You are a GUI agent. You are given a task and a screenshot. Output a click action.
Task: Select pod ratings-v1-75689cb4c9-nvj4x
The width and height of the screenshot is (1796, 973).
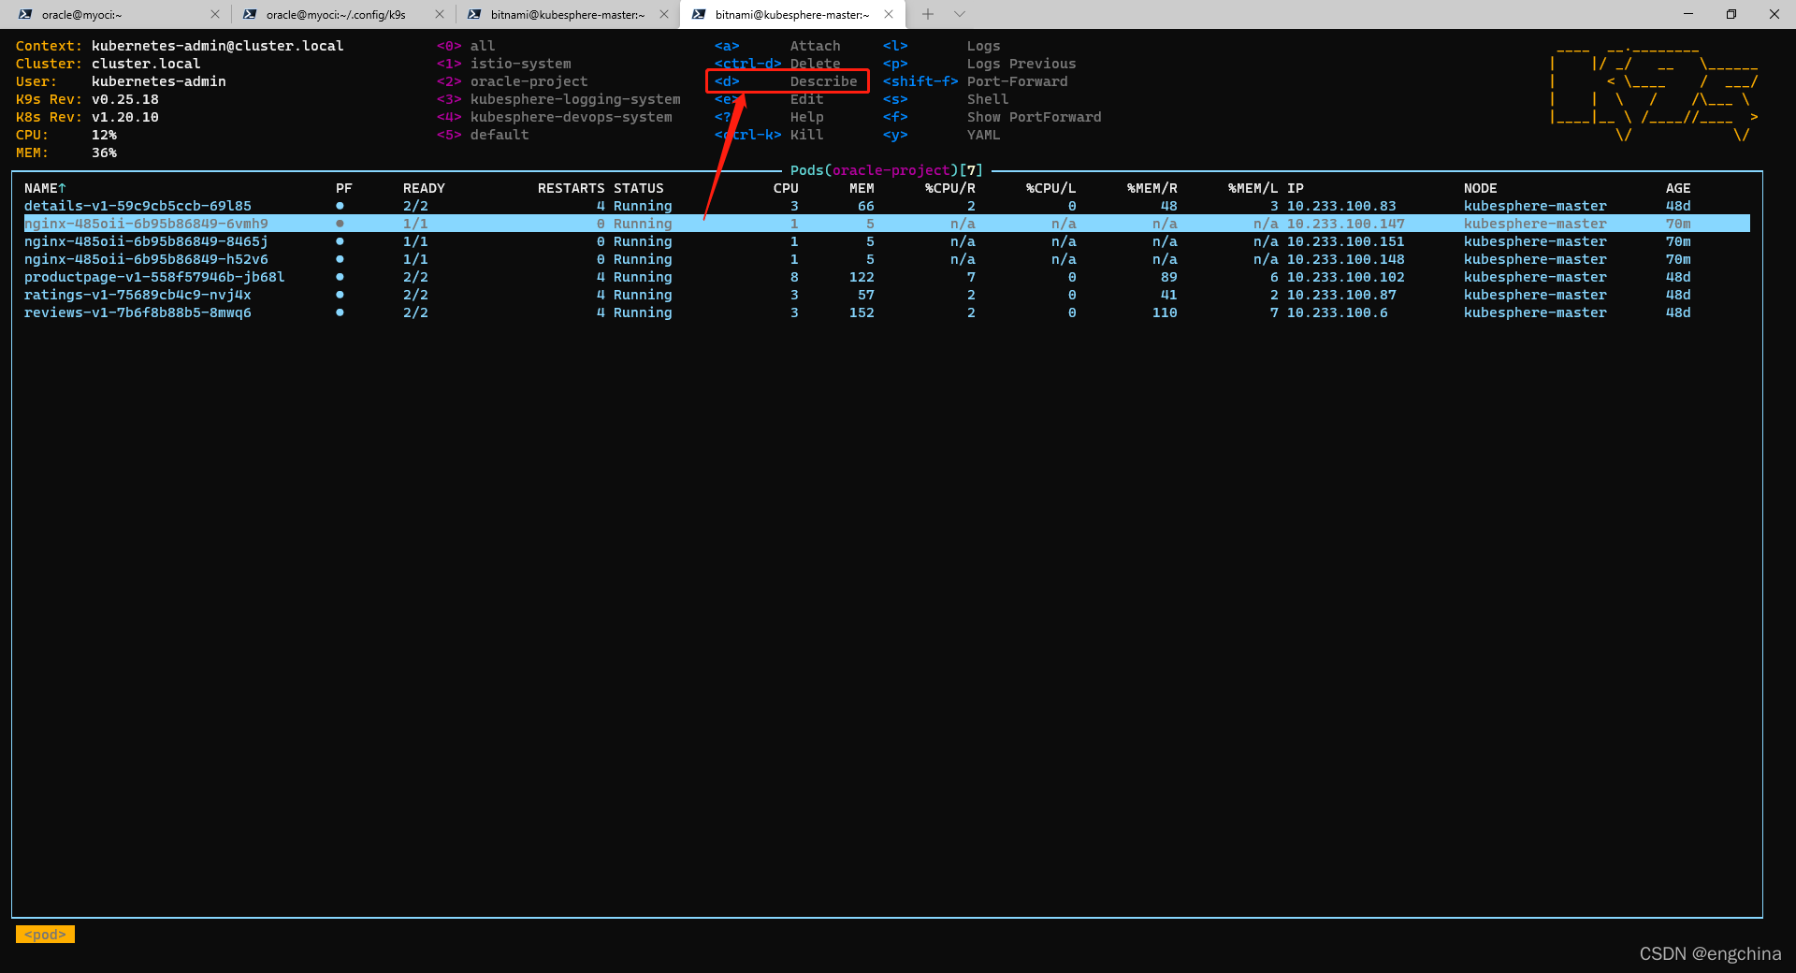click(x=138, y=295)
